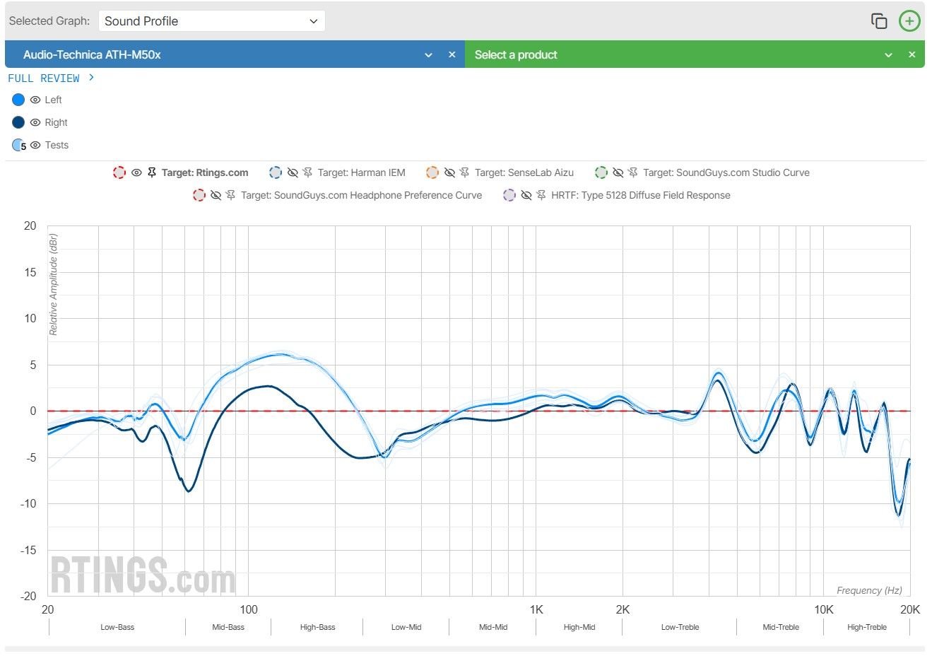Show the Target: Harman IEM curve
The height and width of the screenshot is (656, 932).
pyautogui.click(x=293, y=172)
